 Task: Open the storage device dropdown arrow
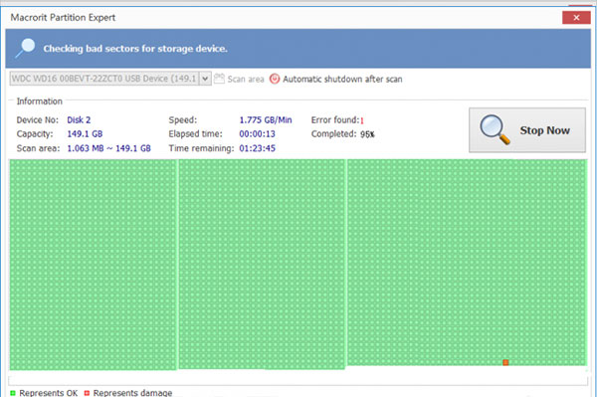(205, 79)
